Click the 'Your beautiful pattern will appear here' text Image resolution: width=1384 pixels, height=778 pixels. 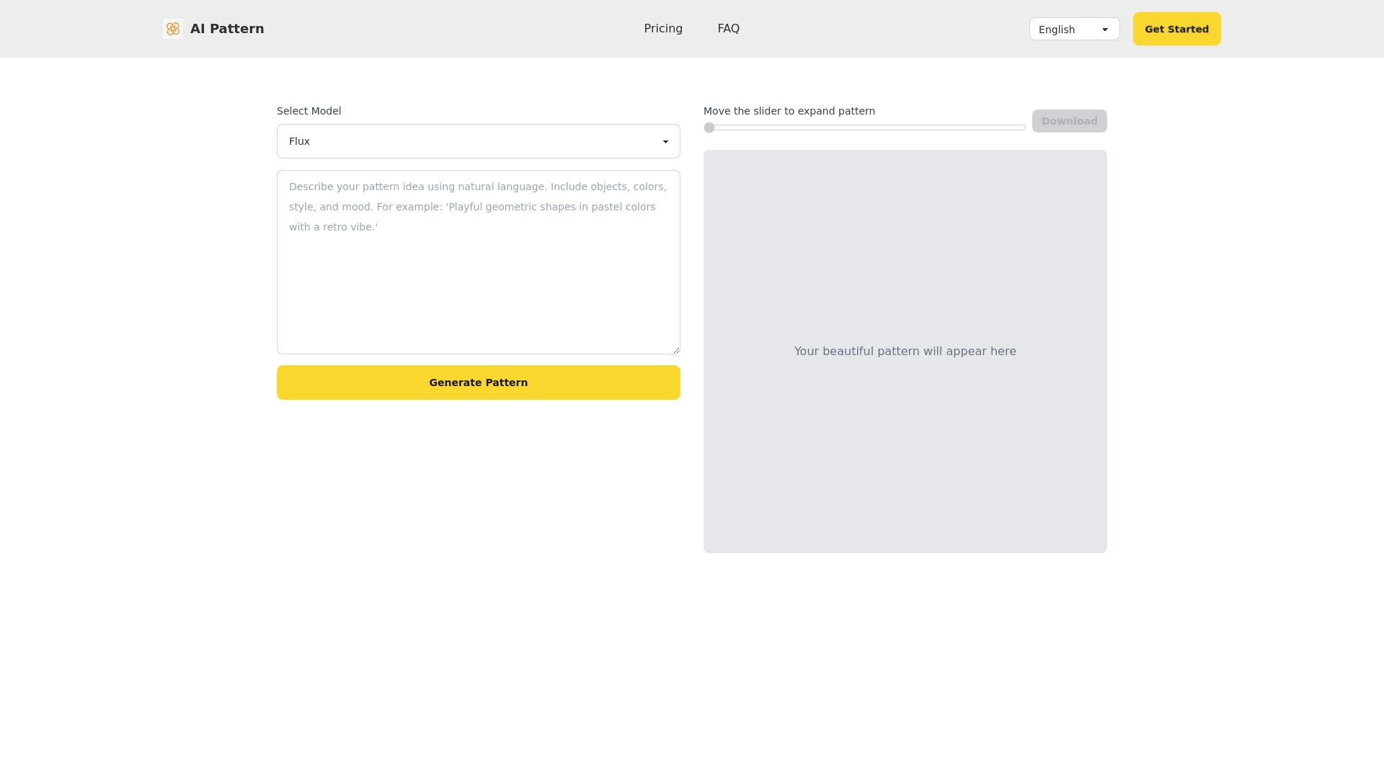[x=905, y=351]
